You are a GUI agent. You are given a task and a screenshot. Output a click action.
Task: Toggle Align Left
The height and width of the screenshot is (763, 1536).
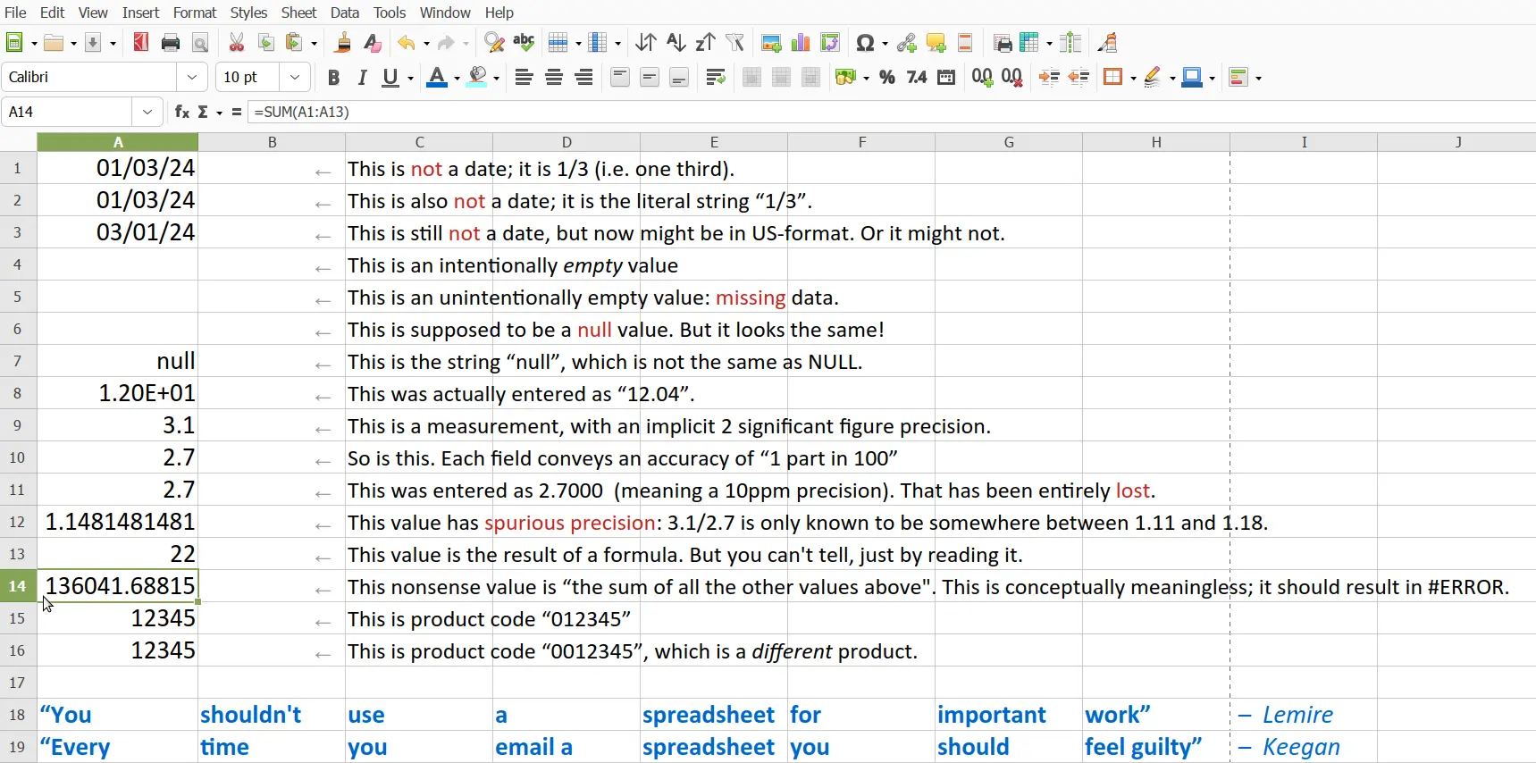(x=525, y=78)
